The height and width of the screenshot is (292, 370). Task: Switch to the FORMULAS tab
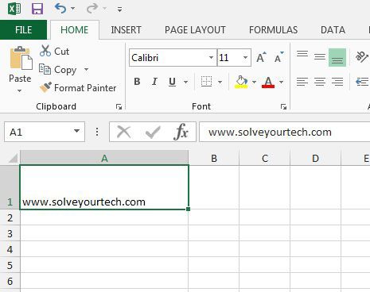273,30
